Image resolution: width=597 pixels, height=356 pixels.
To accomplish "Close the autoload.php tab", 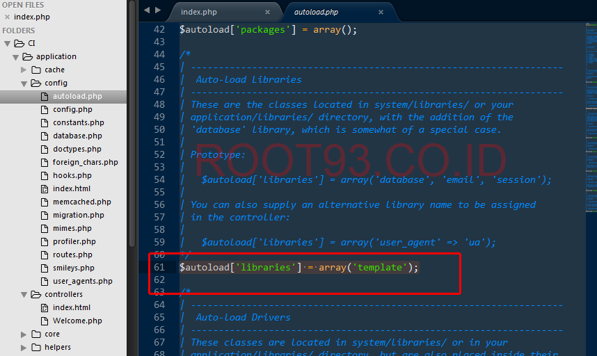I will pos(381,13).
